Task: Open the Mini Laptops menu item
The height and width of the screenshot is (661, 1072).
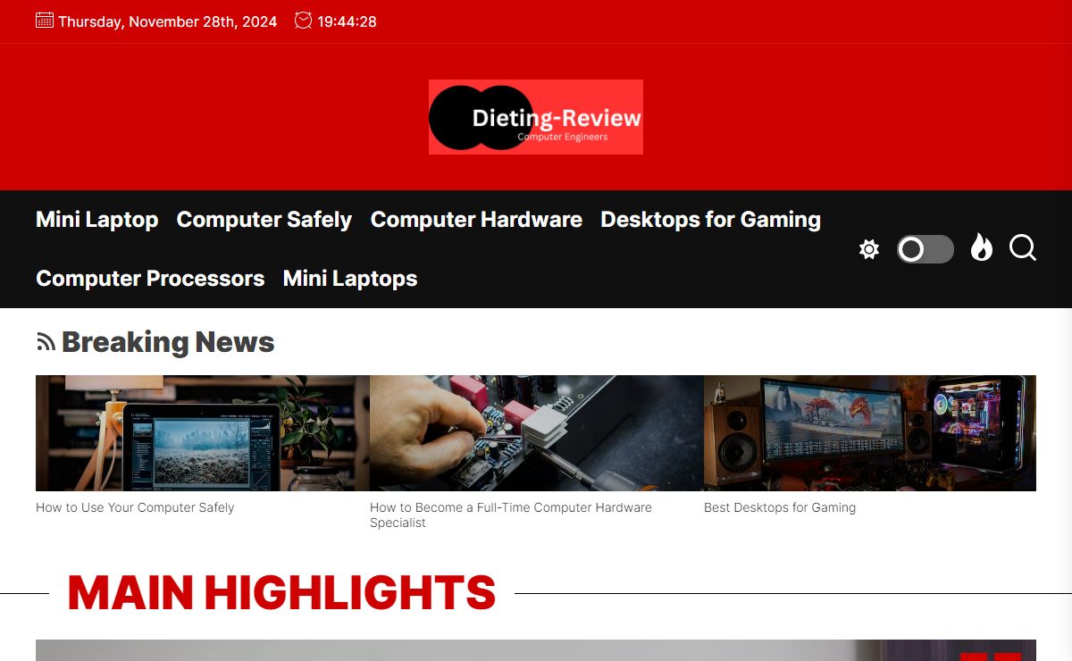Action: [x=350, y=279]
